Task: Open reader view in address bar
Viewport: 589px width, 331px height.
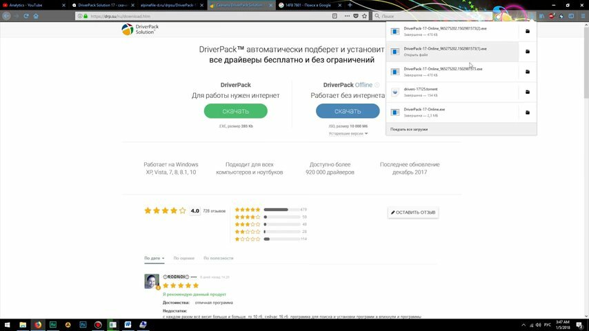Action: click(335, 16)
